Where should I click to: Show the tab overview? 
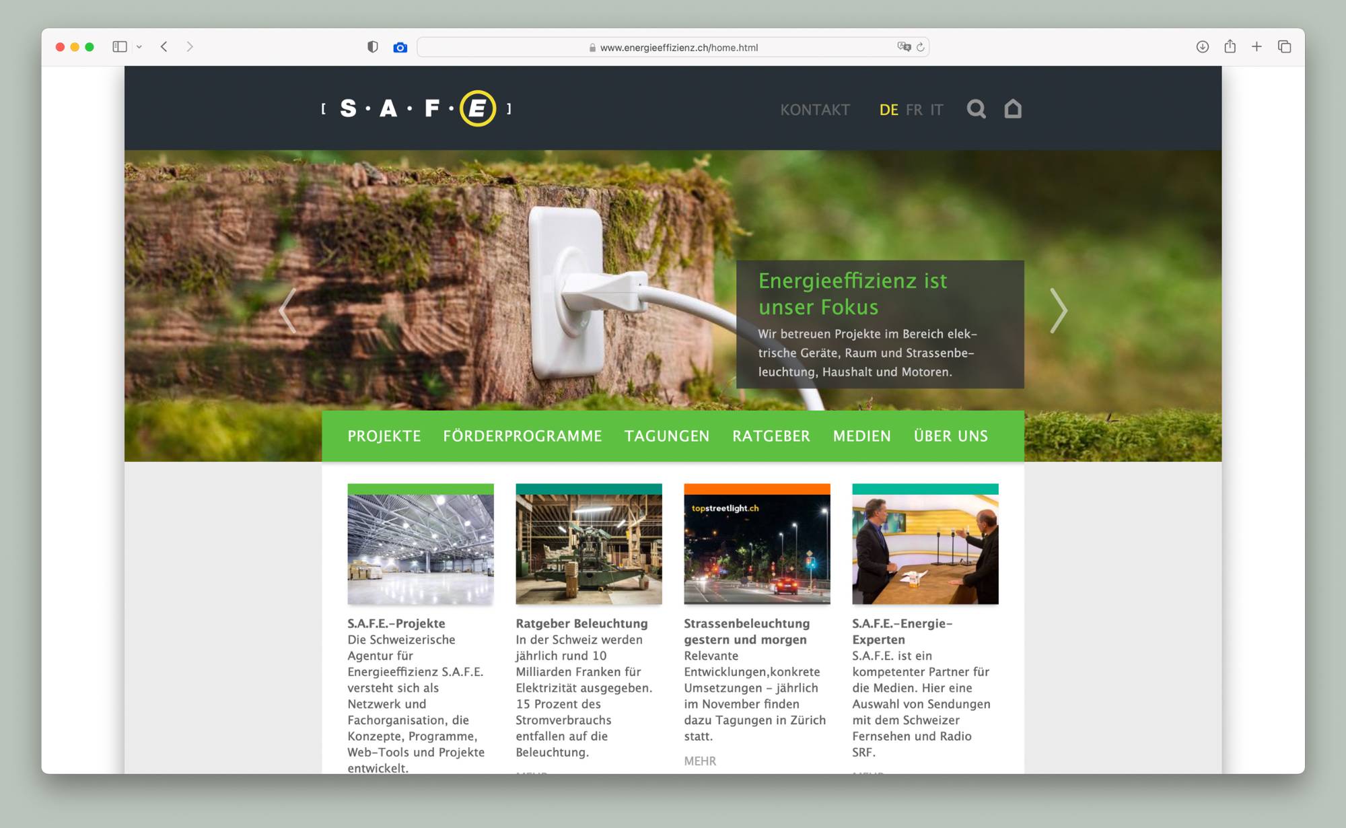[1284, 46]
